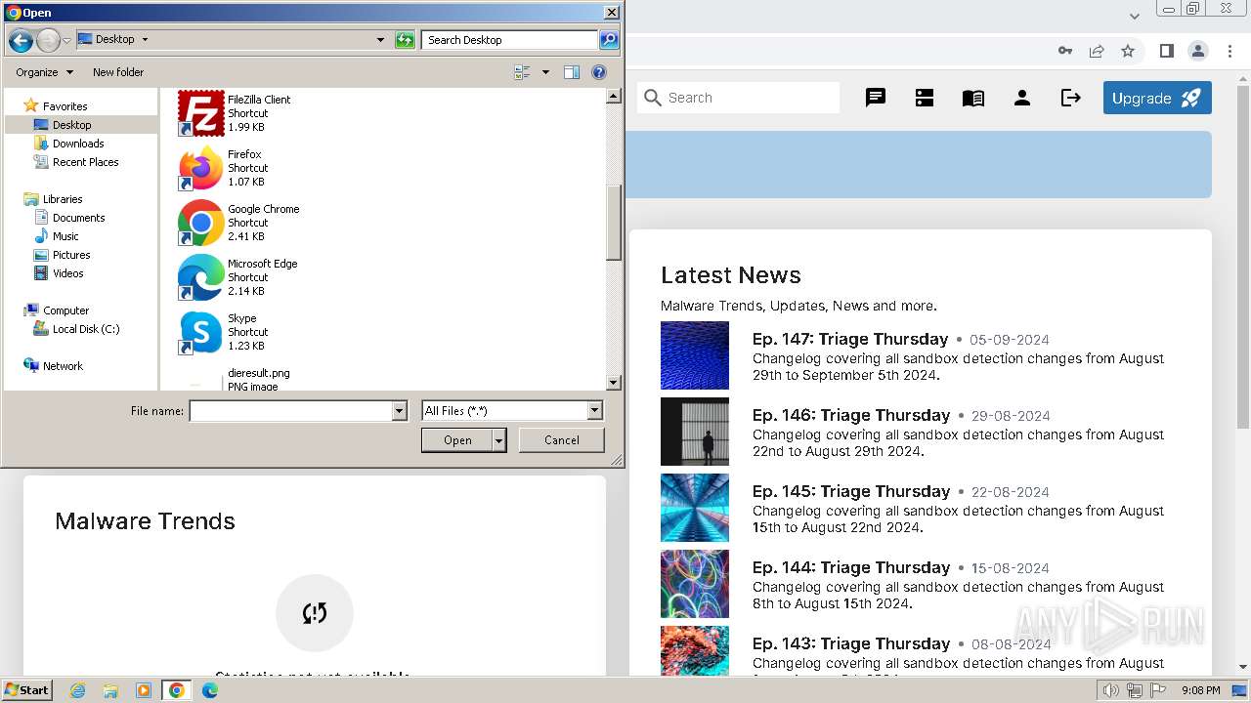The image size is (1251, 703).
Task: Click the Ep. 144 colorful lights thumbnail
Action: (695, 584)
